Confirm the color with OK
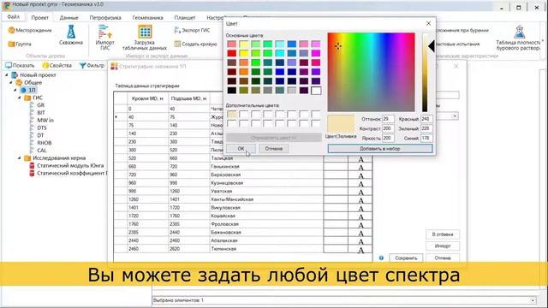Image resolution: width=548 pixels, height=308 pixels. tap(241, 148)
